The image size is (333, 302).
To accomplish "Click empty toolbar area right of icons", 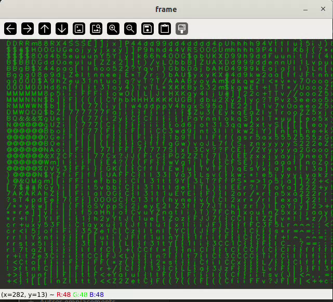I will point(260,29).
